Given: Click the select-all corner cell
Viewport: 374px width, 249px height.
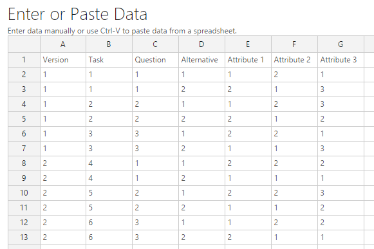Looking at the screenshot, I should [x=24, y=44].
